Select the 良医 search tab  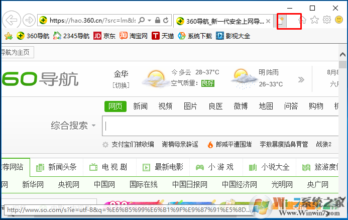[x=215, y=106]
